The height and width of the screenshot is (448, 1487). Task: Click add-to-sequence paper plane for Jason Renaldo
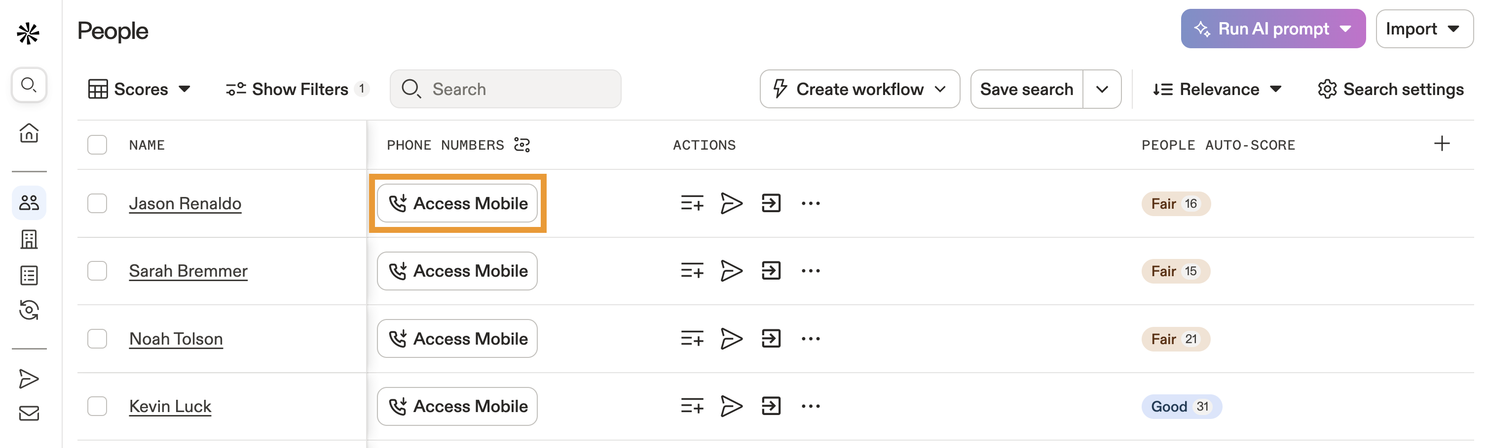[x=731, y=203]
